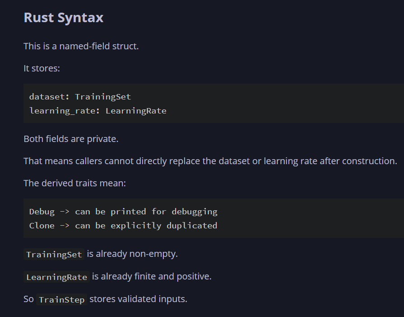Click the sentence 'This is a named-field struct.'
The height and width of the screenshot is (317, 404).
coord(81,46)
